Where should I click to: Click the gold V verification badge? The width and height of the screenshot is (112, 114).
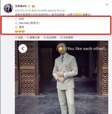[29, 6]
